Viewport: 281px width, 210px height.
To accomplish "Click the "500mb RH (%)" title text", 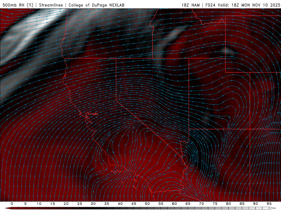I will pyautogui.click(x=18, y=5).
